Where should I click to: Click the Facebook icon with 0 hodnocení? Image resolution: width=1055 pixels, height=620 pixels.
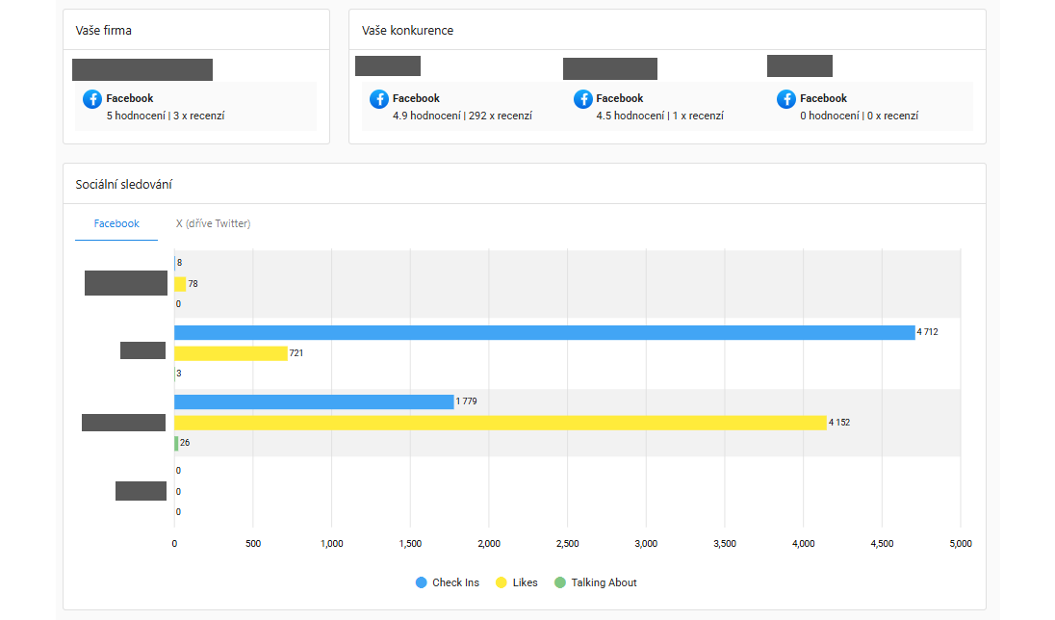pyautogui.click(x=786, y=99)
